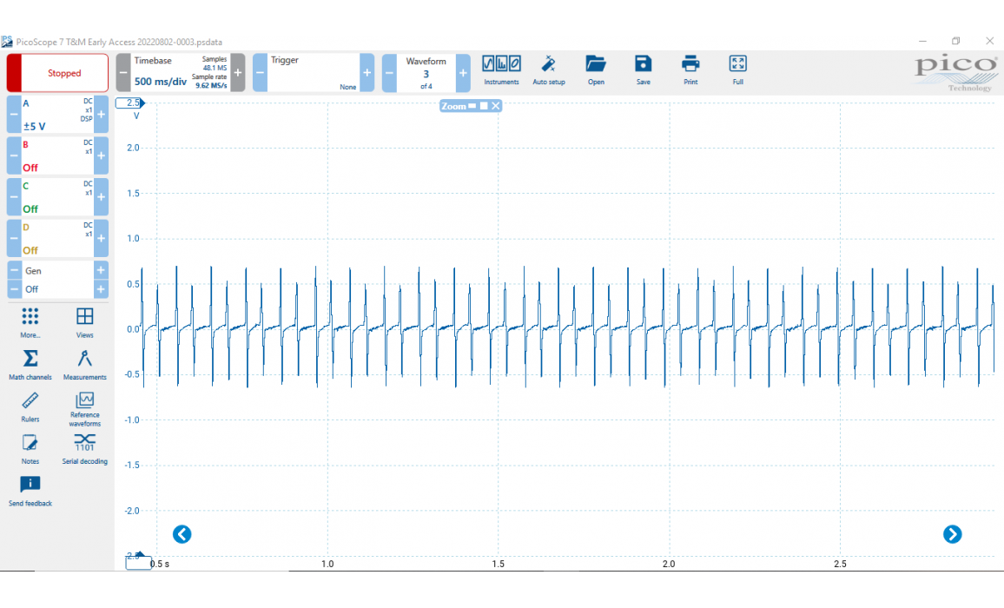Run Auto setup
The image size is (1004, 608).
(x=548, y=69)
